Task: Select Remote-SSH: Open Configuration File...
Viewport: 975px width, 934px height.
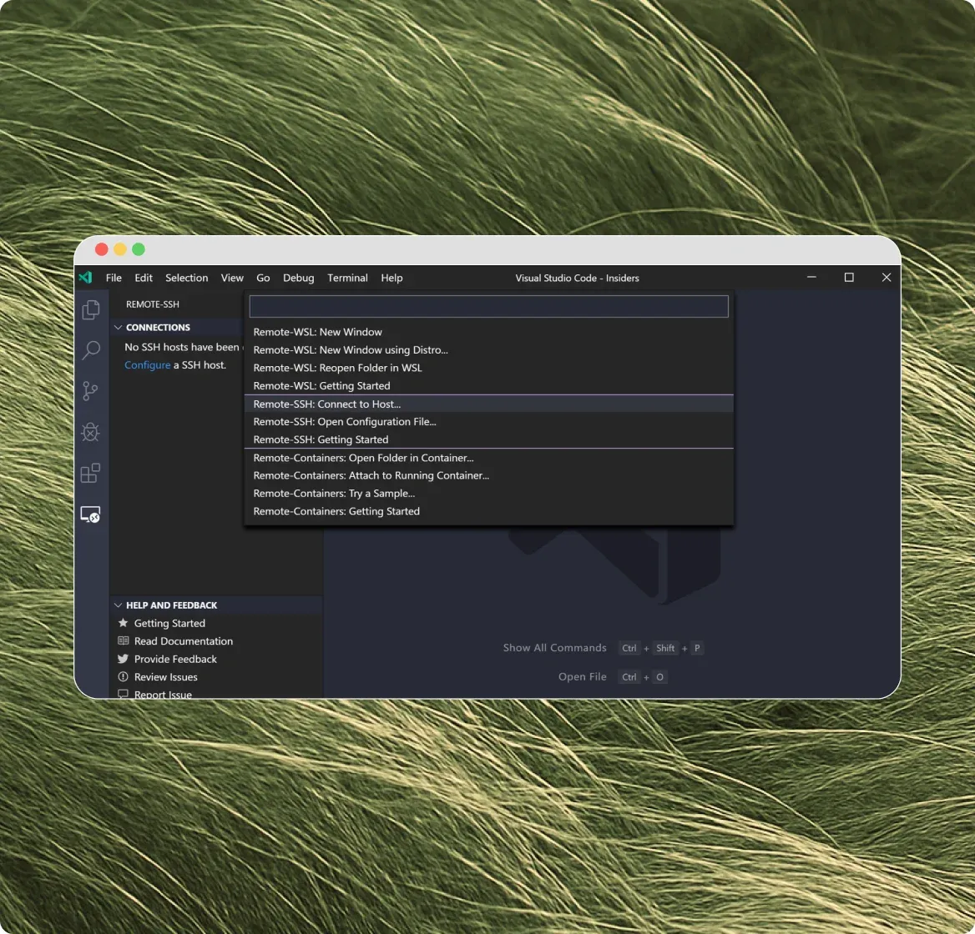Action: pos(488,422)
